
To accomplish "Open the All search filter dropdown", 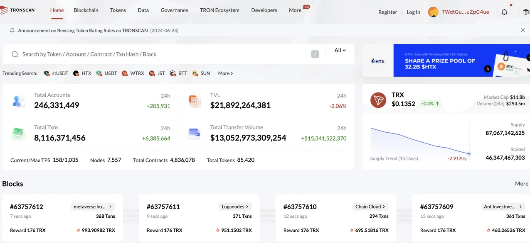I will [340, 50].
